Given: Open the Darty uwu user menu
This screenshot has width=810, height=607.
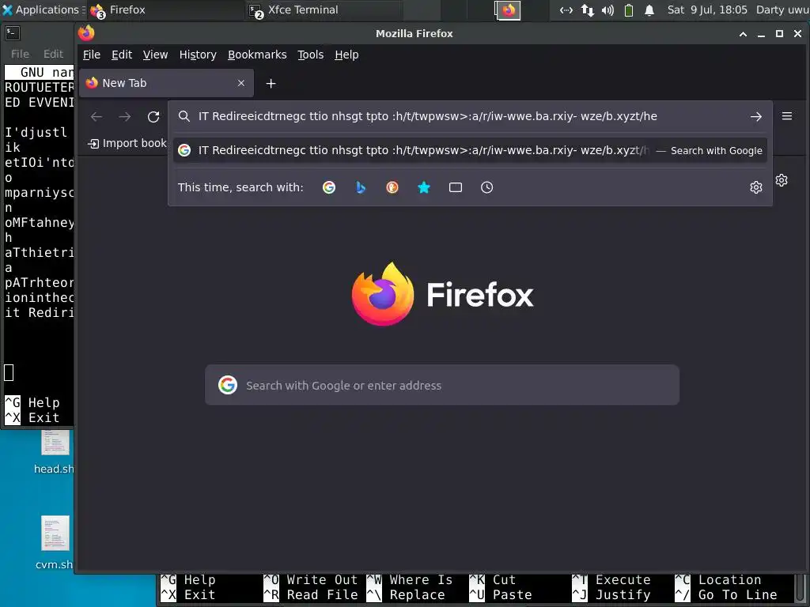Looking at the screenshot, I should point(782,9).
